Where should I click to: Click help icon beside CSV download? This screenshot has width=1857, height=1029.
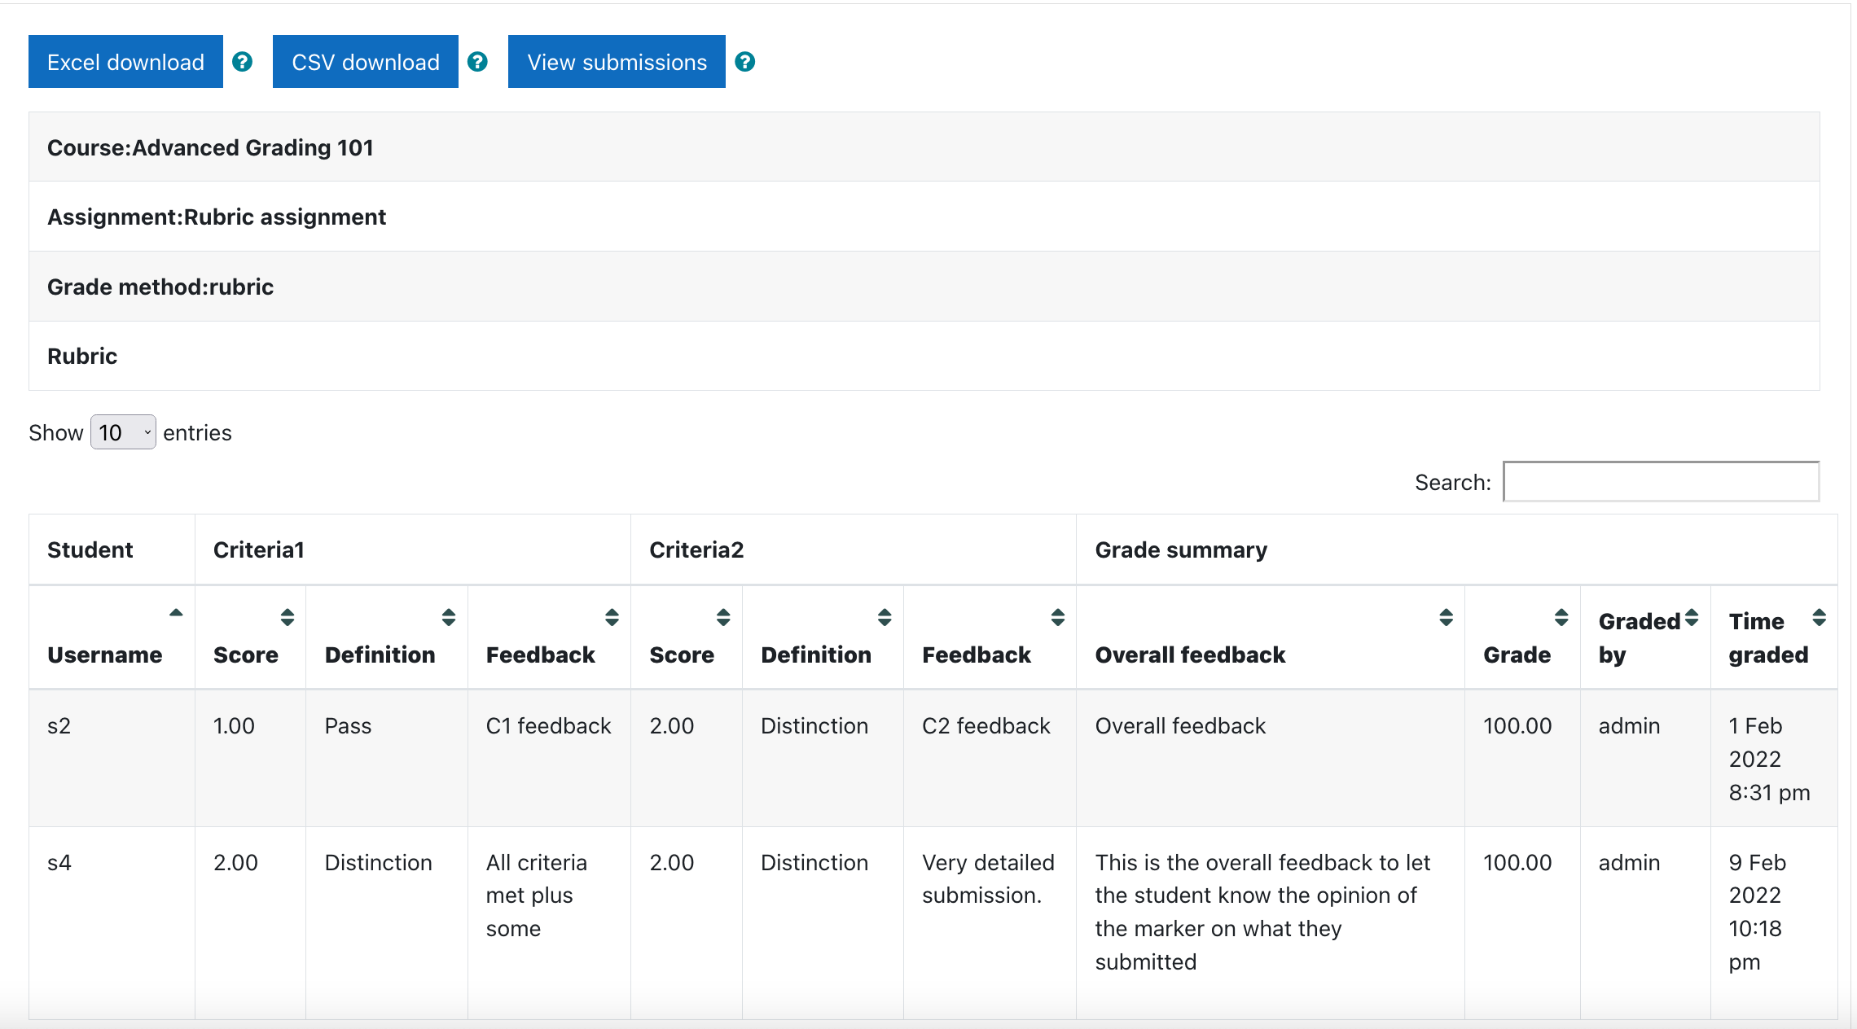(477, 62)
